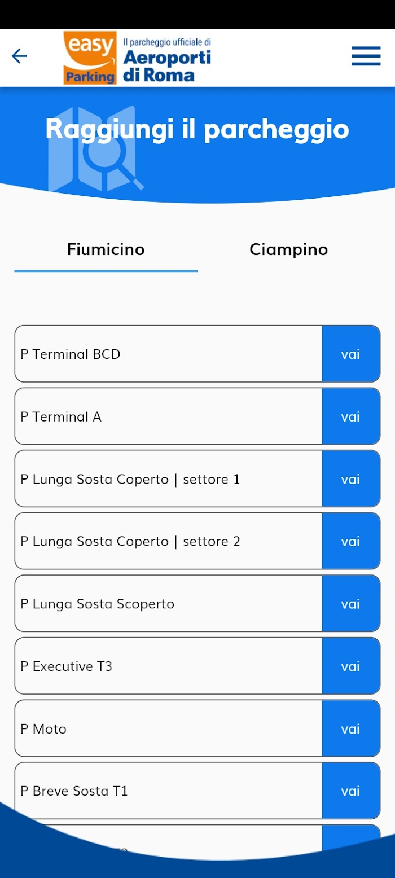Tap vai for P Moto
This screenshot has width=395, height=878.
point(350,728)
